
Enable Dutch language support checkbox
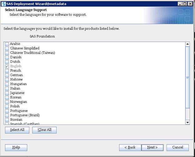(7, 62)
